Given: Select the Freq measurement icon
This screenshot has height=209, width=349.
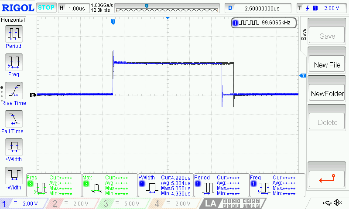Looking at the screenshot, I should (14, 61).
